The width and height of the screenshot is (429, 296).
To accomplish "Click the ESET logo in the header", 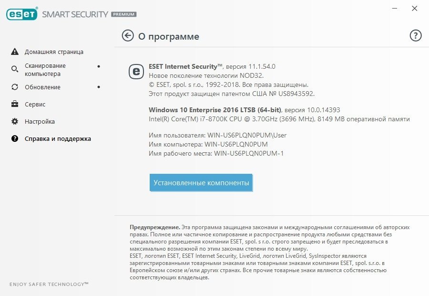I will (x=22, y=14).
